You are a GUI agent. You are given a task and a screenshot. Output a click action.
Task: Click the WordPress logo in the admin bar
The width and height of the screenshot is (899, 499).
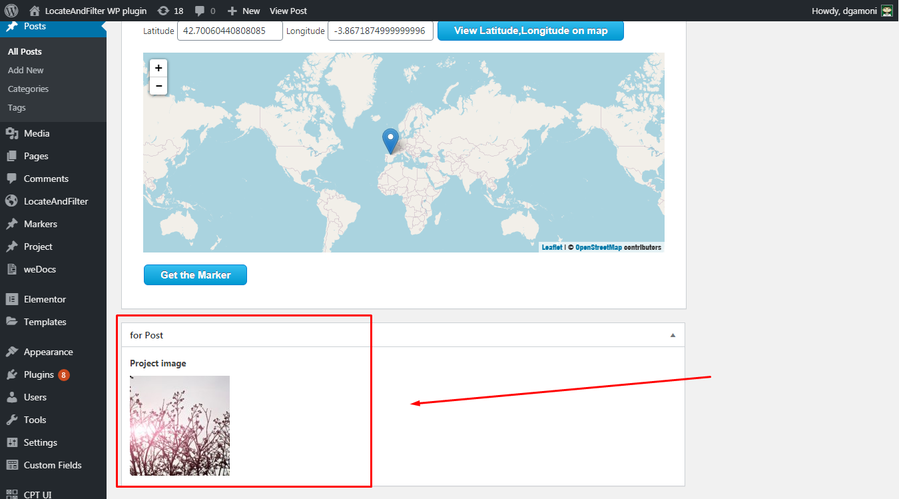(x=11, y=11)
